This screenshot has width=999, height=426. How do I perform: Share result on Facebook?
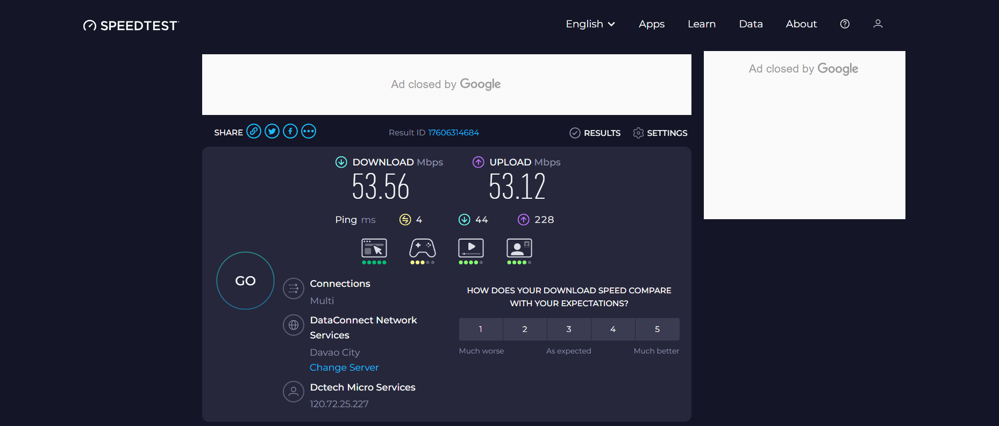click(290, 131)
